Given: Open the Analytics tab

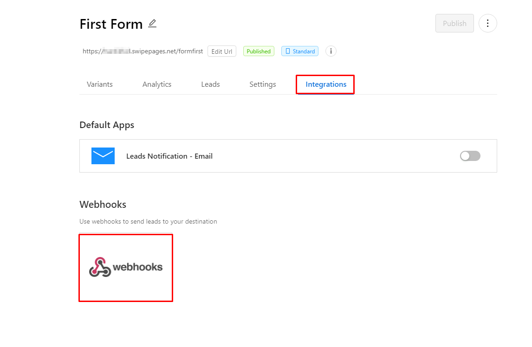Looking at the screenshot, I should (157, 84).
